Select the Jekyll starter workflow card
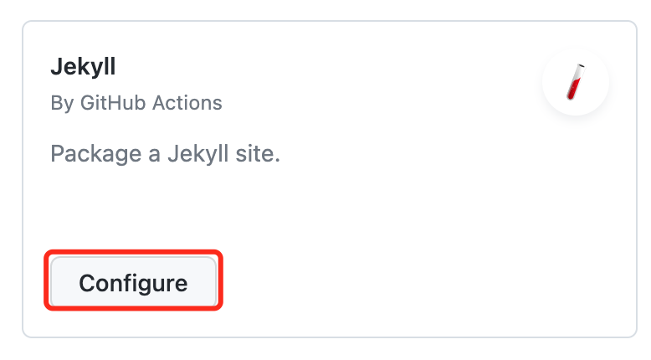 click(330, 179)
